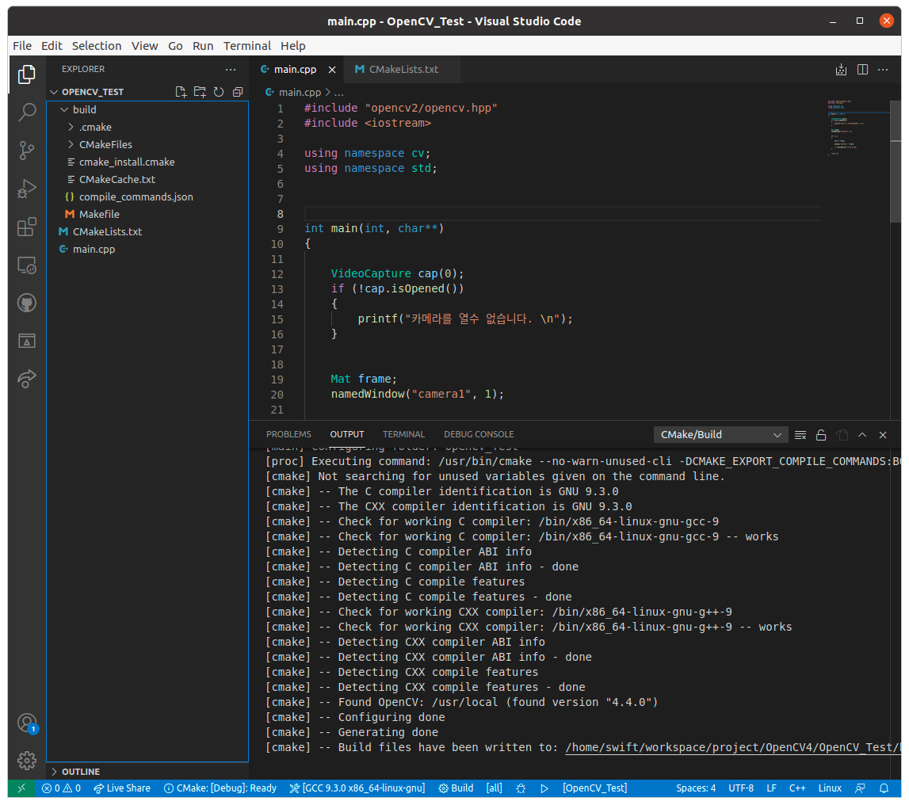Image resolution: width=909 pixels, height=805 pixels.
Task: Open the Manage gear menu
Action: coord(27,761)
